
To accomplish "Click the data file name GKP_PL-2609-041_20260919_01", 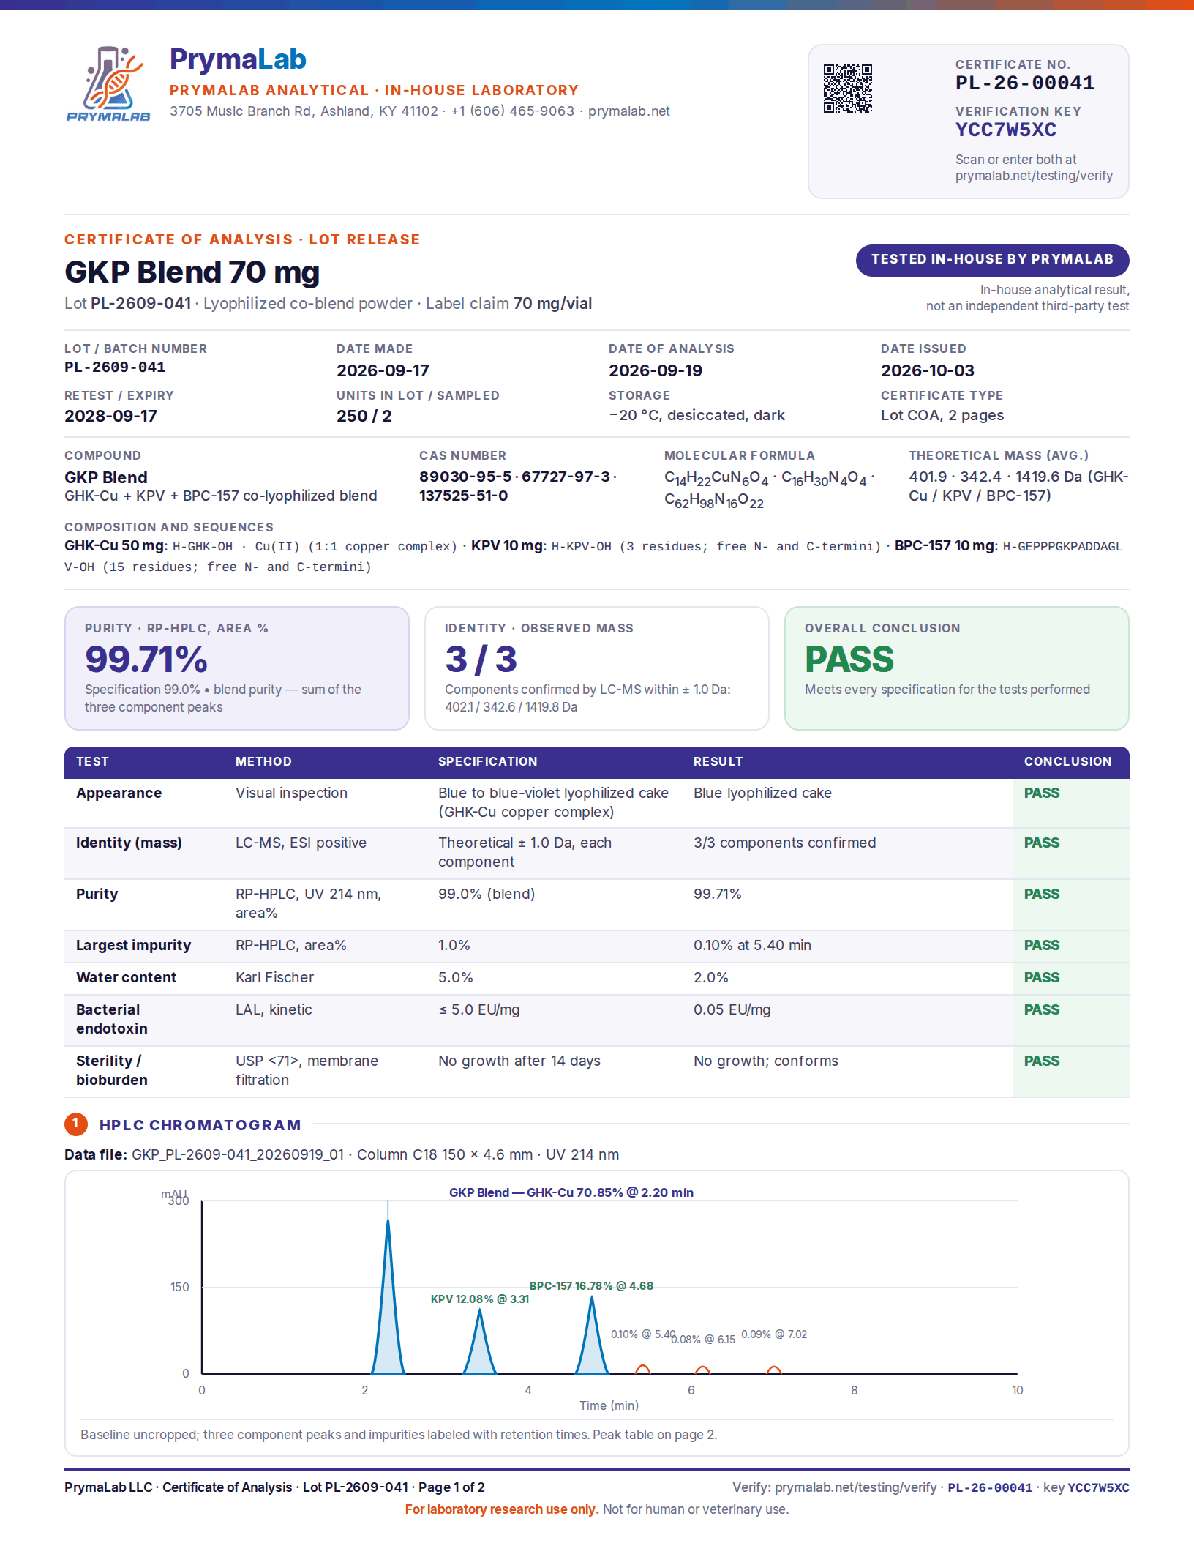I will click(x=238, y=1154).
